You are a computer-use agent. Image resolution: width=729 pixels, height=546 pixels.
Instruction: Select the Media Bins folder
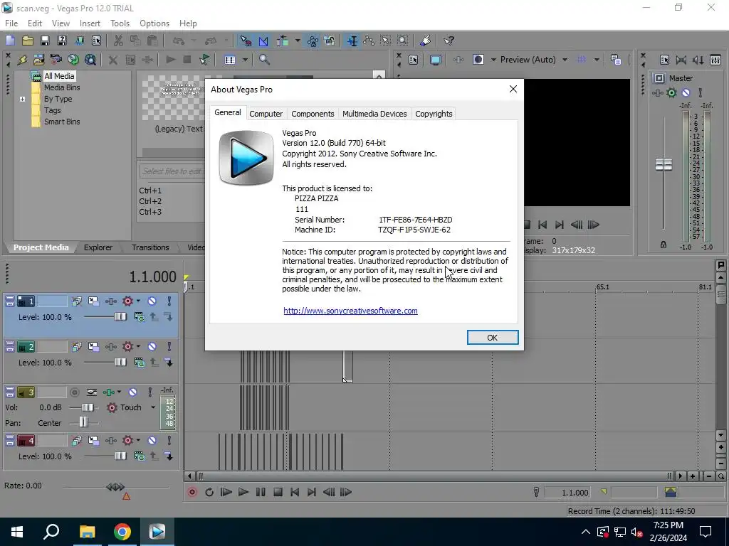tap(62, 87)
